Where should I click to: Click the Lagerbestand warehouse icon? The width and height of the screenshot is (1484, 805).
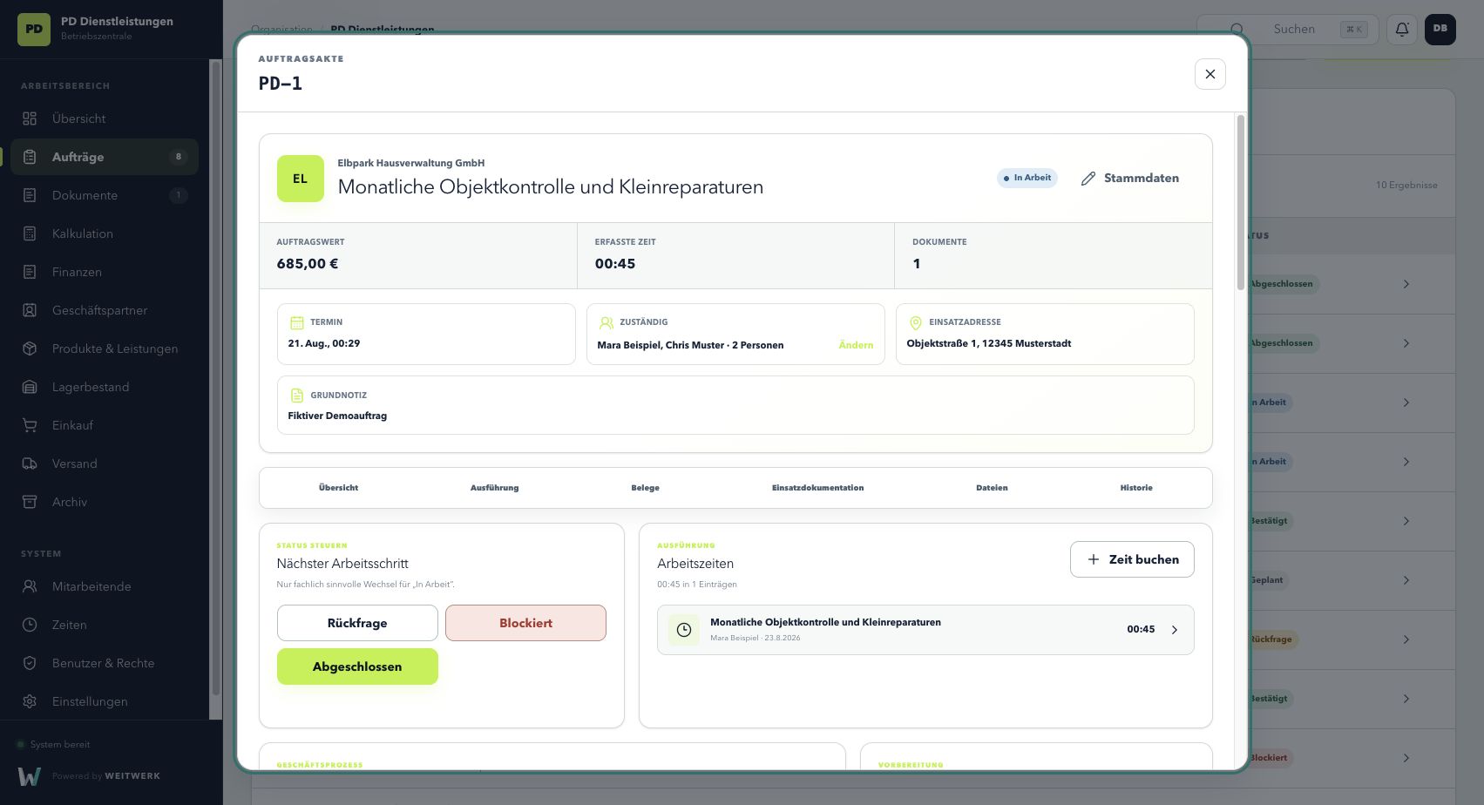pos(30,387)
